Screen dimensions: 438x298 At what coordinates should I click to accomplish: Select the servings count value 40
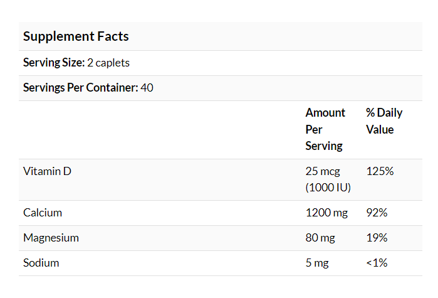coord(147,88)
